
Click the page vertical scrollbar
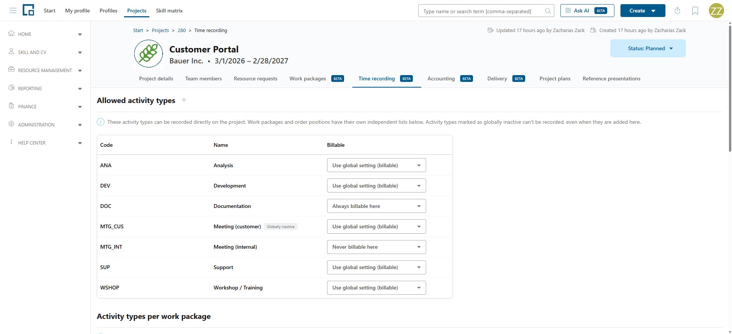(x=730, y=89)
